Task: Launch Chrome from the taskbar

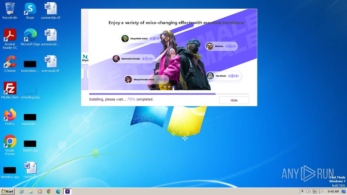Action: [x=49, y=191]
